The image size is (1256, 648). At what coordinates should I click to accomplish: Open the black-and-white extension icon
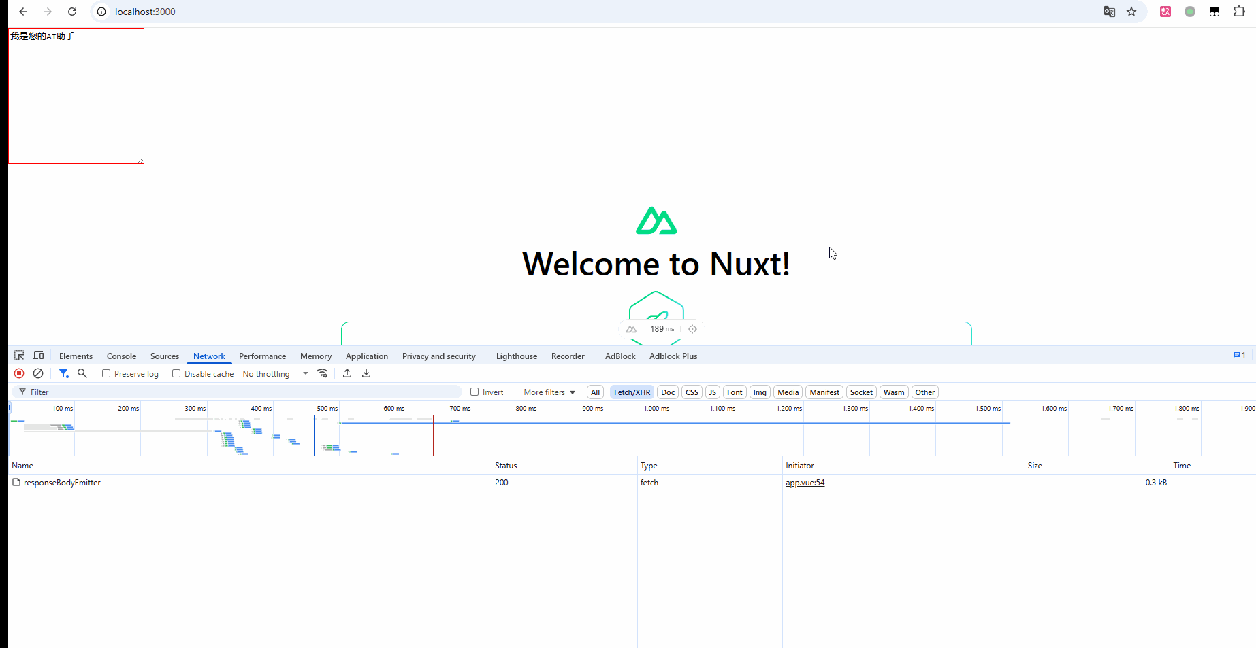pos(1214,12)
